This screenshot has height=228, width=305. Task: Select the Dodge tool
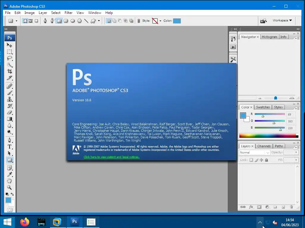coord(10,132)
